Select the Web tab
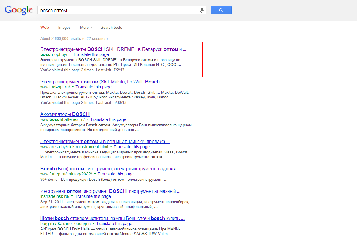 pos(45,27)
